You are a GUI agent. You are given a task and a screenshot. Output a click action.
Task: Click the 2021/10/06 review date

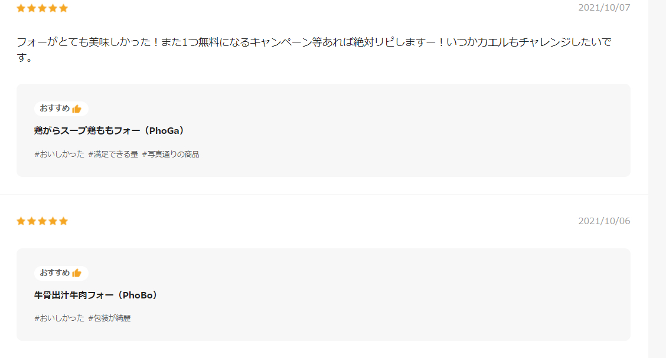coord(604,221)
